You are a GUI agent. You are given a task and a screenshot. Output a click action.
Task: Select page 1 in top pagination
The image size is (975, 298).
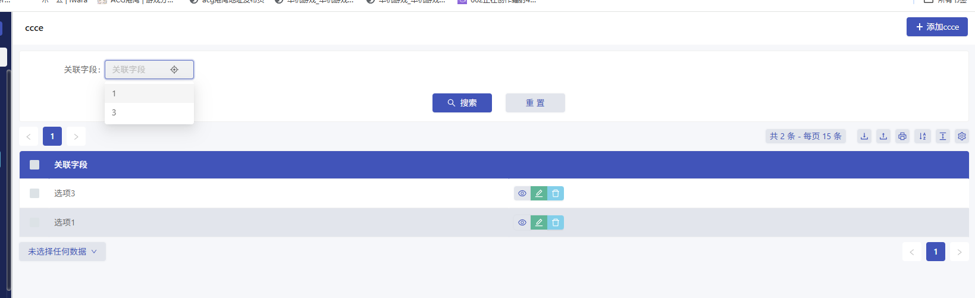pyautogui.click(x=52, y=136)
